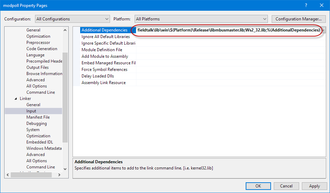Open Windows Metadata page in tree
330x193 pixels.
click(44, 148)
